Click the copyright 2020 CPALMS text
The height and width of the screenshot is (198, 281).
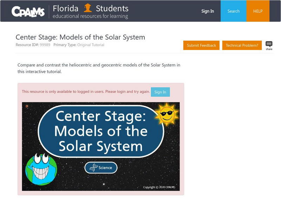point(160,187)
